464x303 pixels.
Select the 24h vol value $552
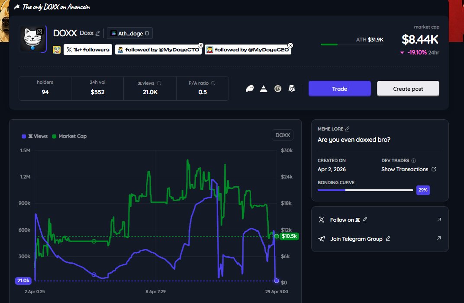tap(97, 92)
